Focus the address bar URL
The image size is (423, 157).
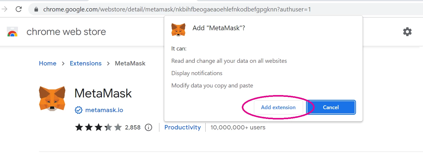pos(177,9)
